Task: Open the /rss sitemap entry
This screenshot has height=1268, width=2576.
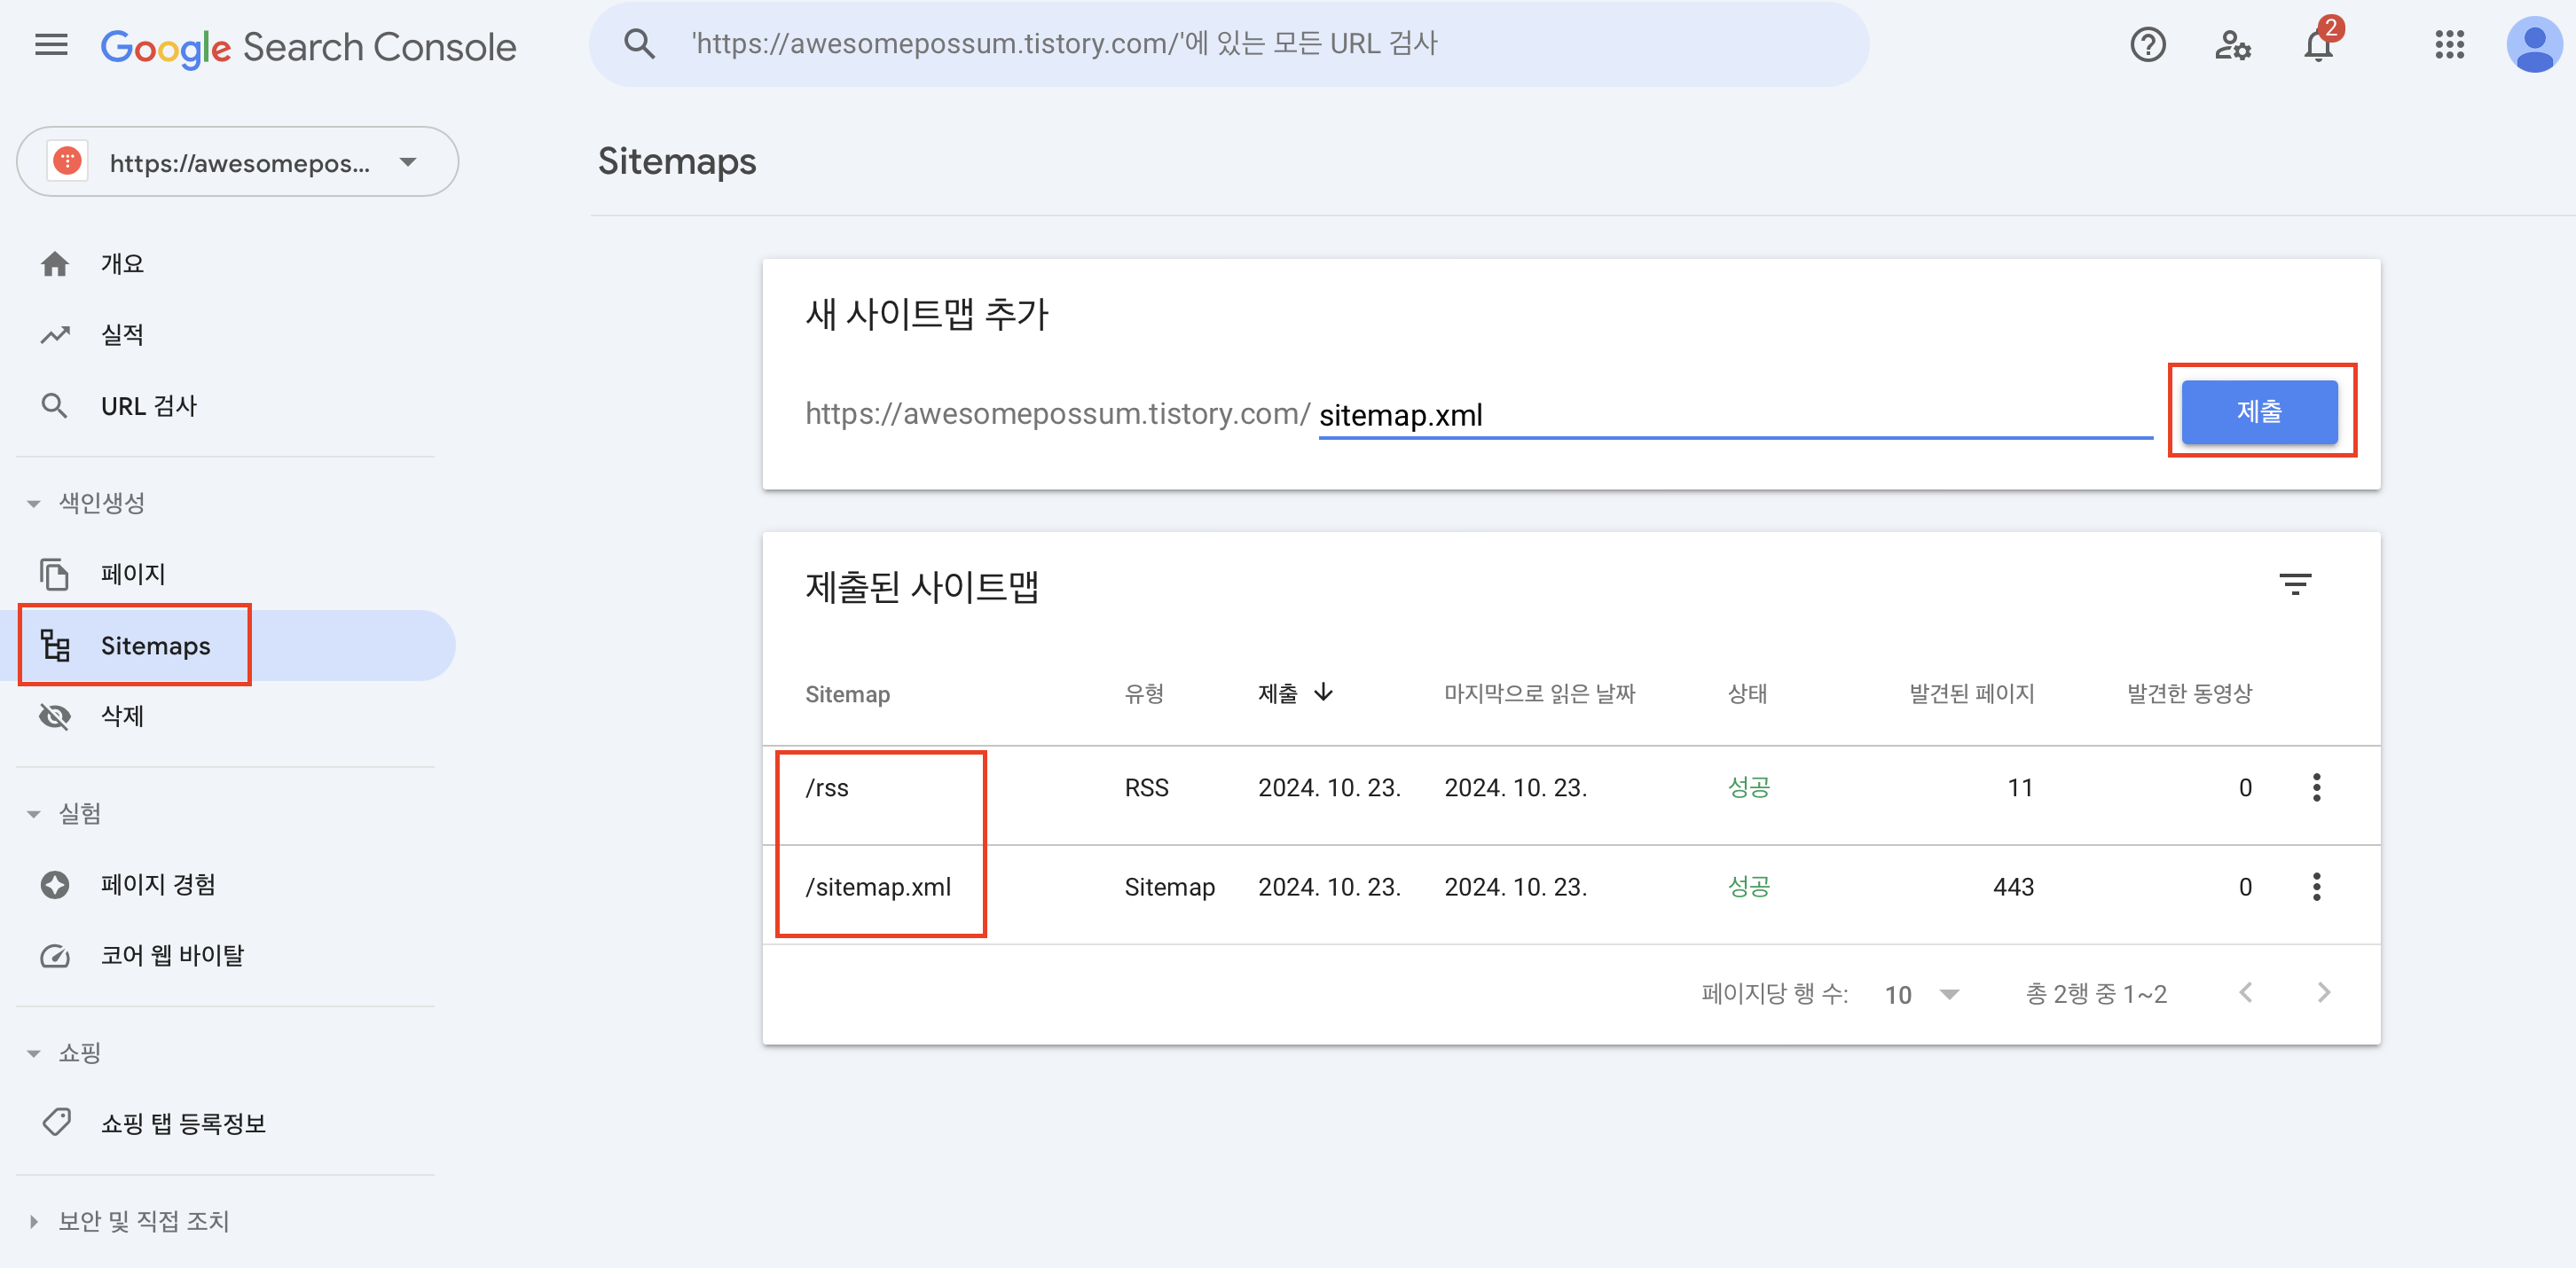Action: [827, 788]
